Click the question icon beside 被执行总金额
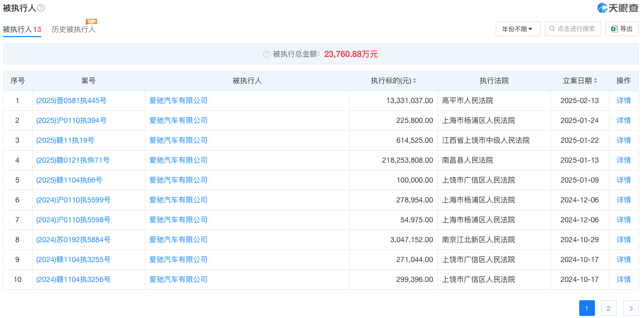 [267, 54]
